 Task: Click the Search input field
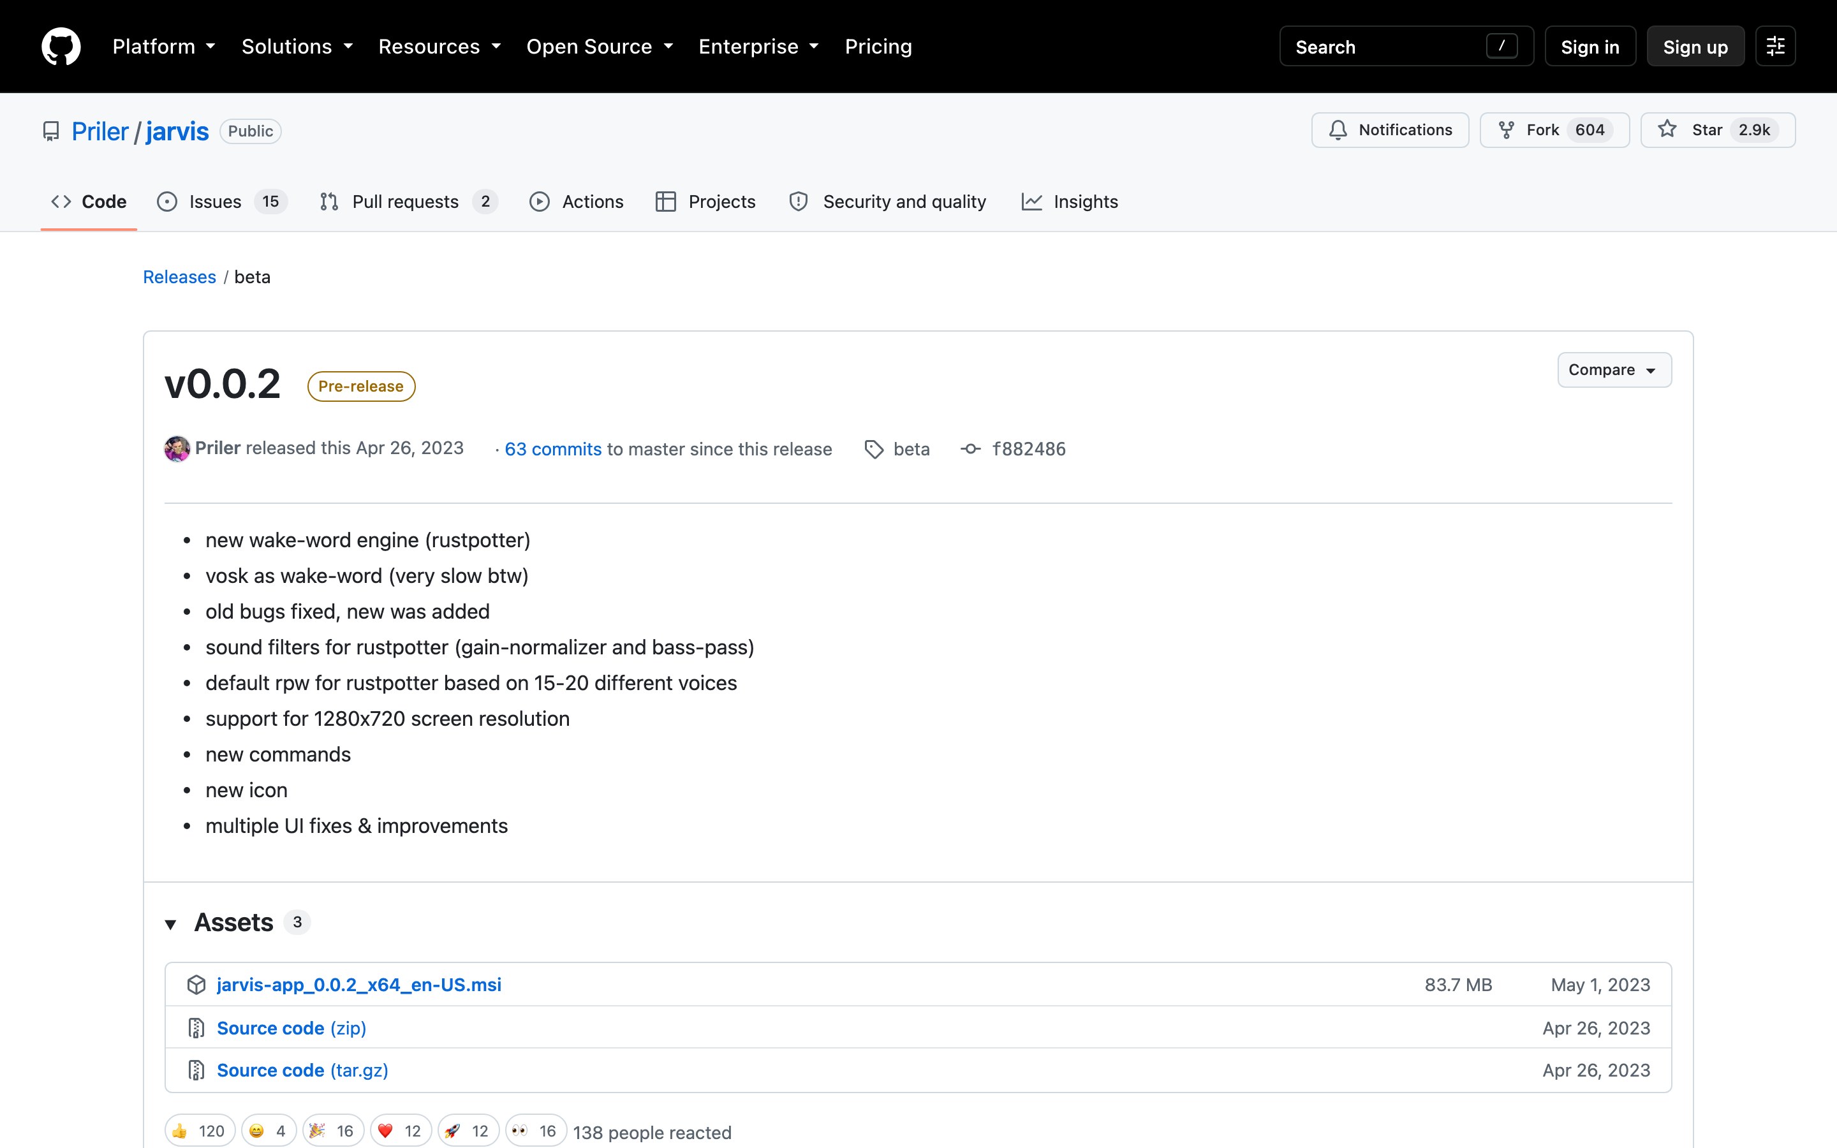coord(1406,47)
